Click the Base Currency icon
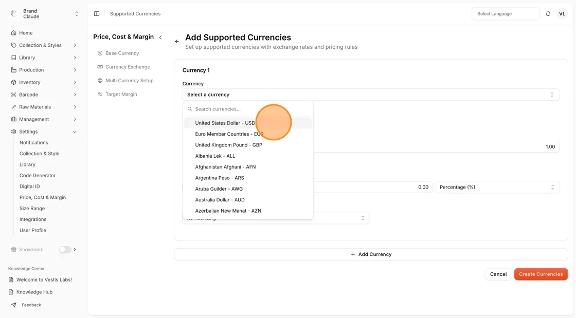The height and width of the screenshot is (318, 576). click(100, 53)
